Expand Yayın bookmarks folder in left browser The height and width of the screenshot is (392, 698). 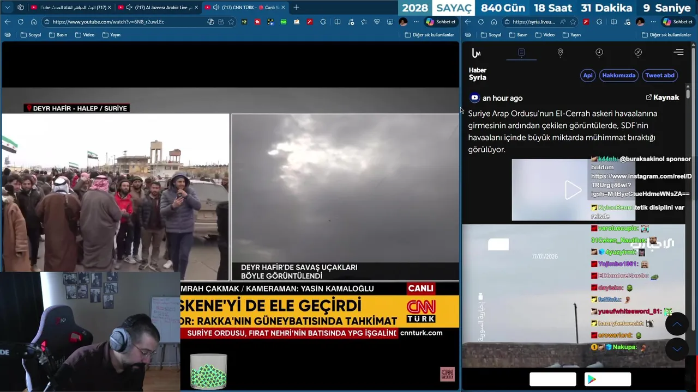coord(111,35)
